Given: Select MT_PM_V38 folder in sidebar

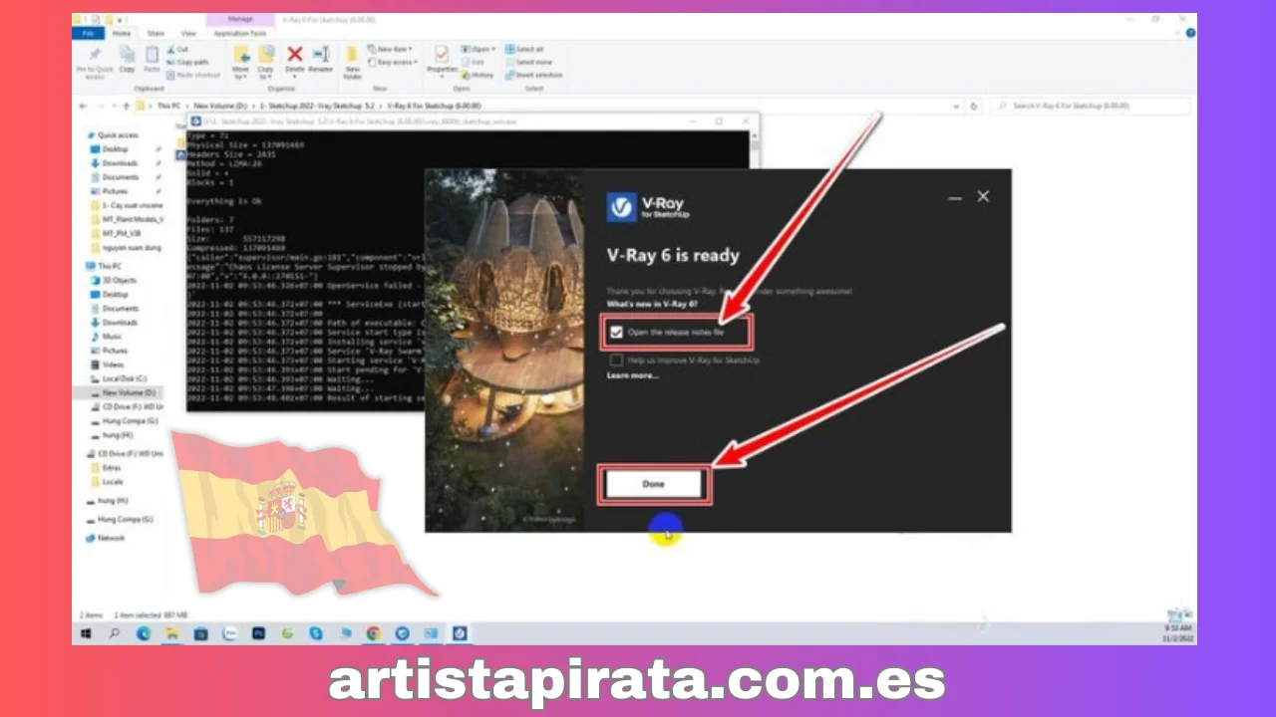Looking at the screenshot, I should (x=122, y=233).
